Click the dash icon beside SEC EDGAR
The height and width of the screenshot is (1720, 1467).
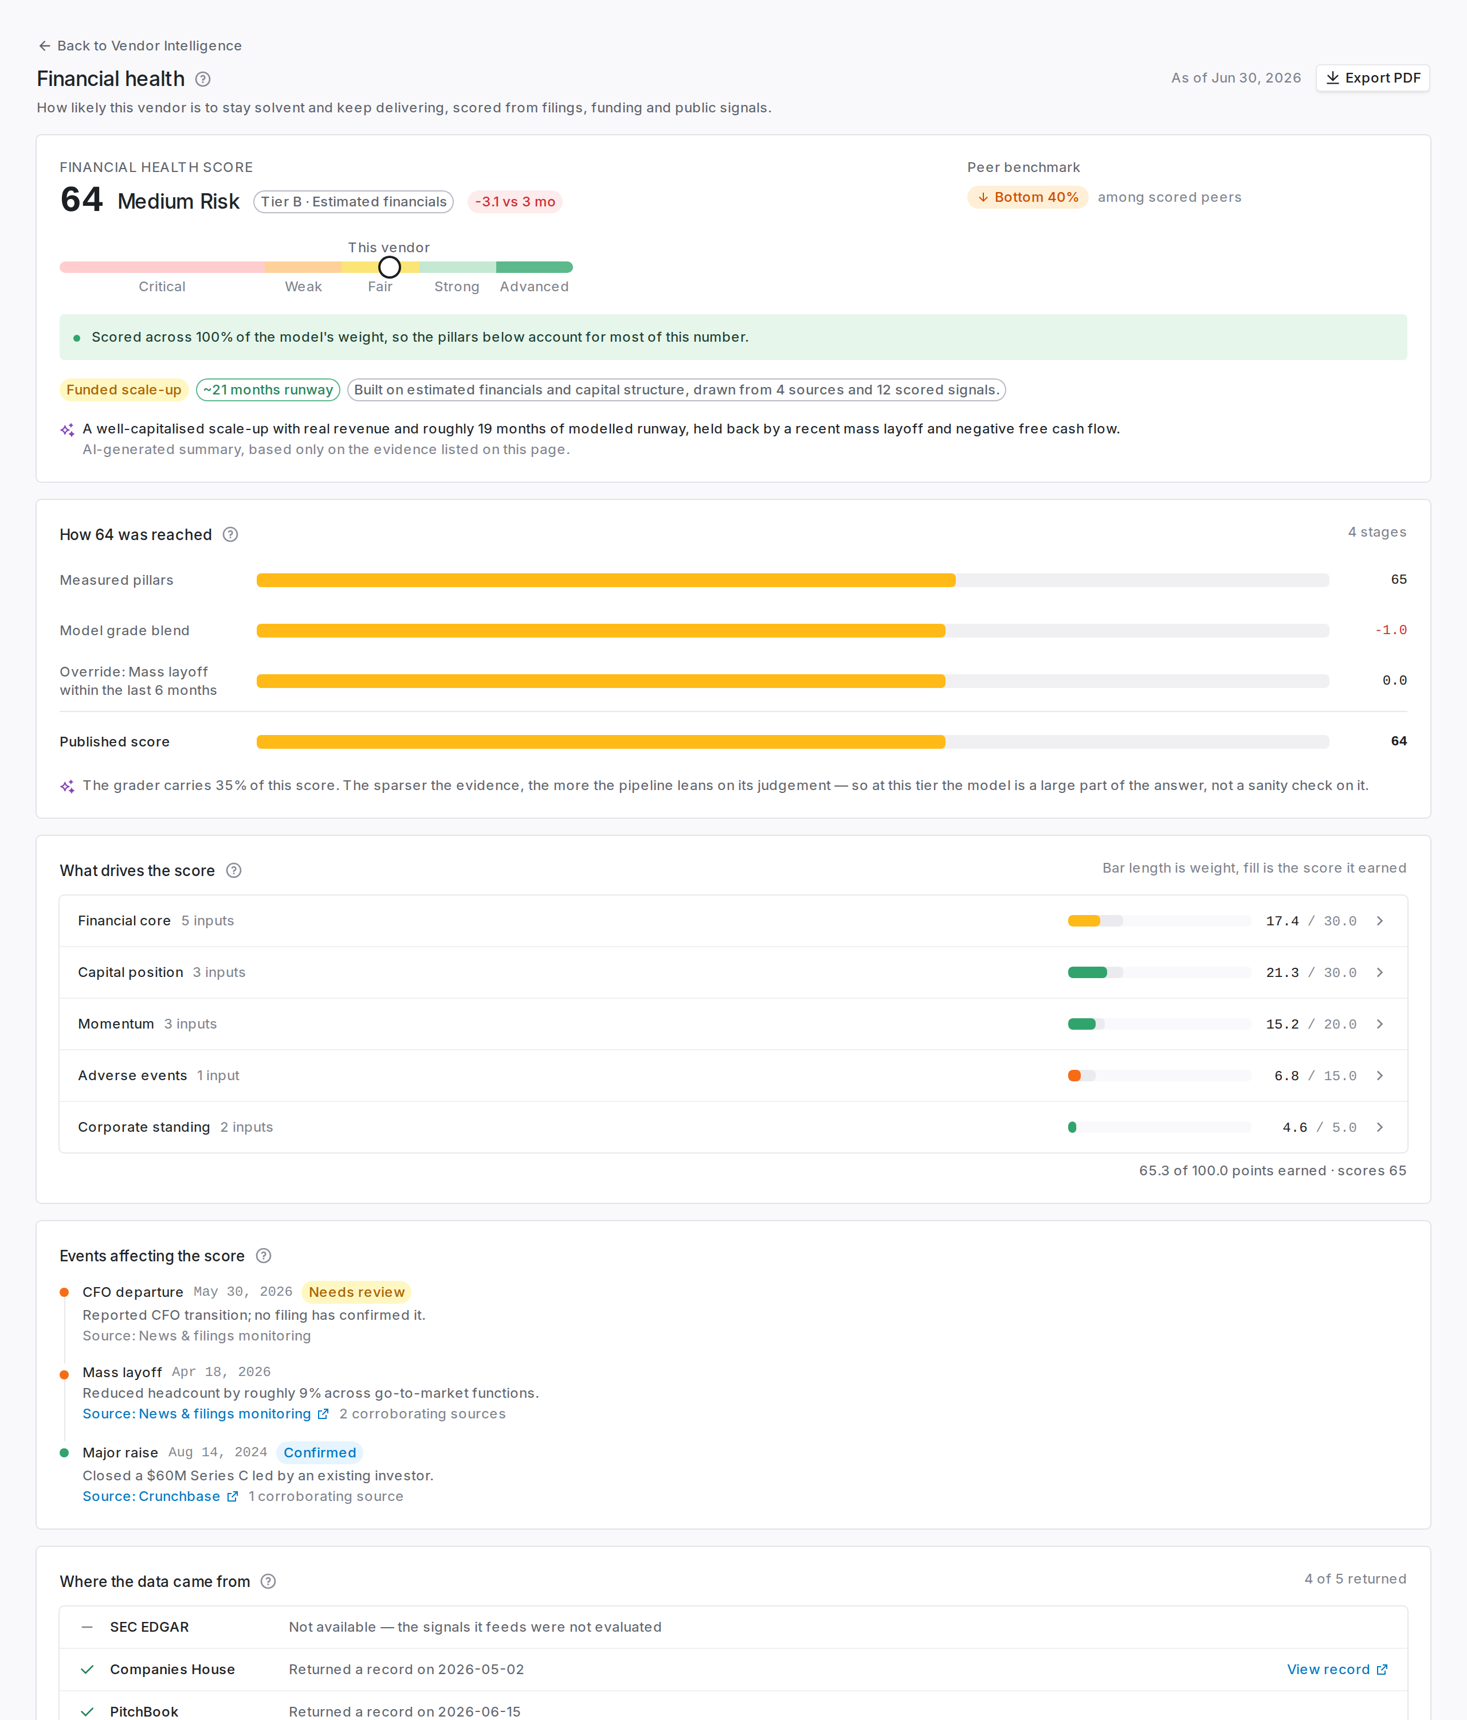(87, 1627)
